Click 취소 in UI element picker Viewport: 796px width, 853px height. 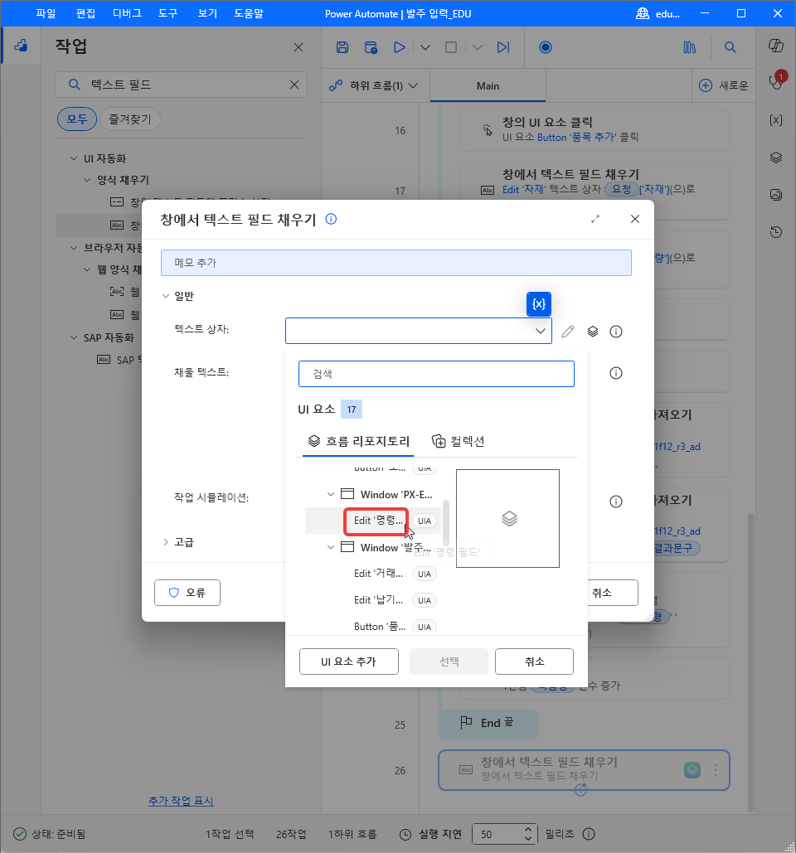[x=534, y=662]
